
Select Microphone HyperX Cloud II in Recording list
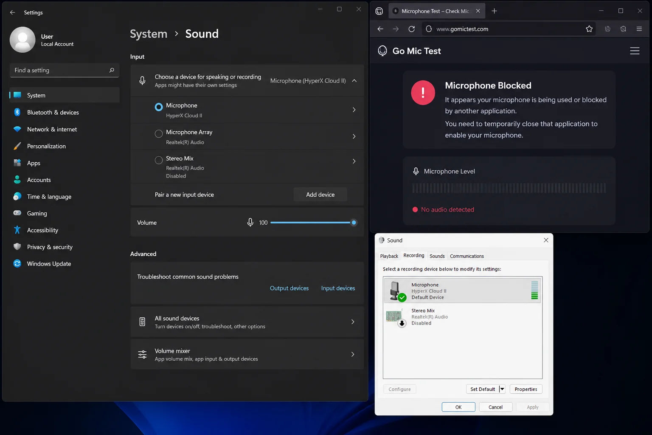tap(463, 291)
